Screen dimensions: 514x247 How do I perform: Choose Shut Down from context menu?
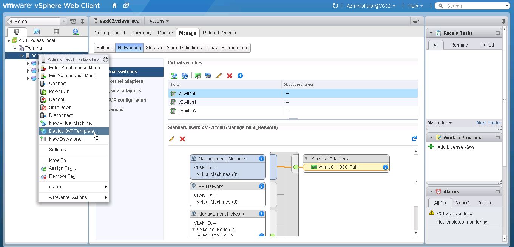click(74, 107)
